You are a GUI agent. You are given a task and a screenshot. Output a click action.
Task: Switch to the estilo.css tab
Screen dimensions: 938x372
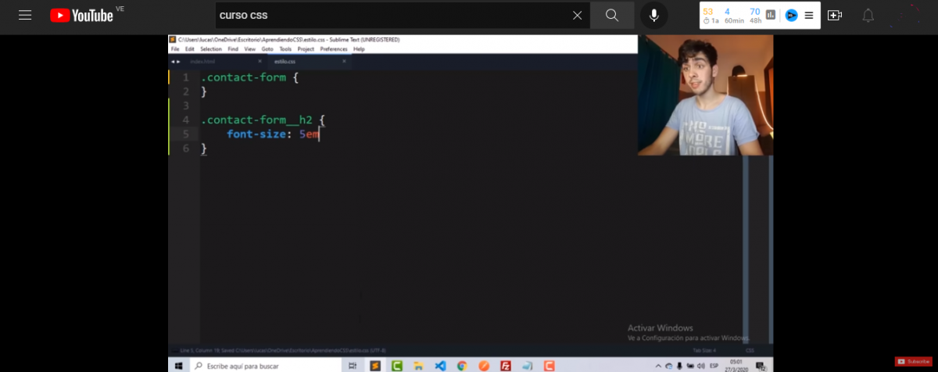click(285, 61)
